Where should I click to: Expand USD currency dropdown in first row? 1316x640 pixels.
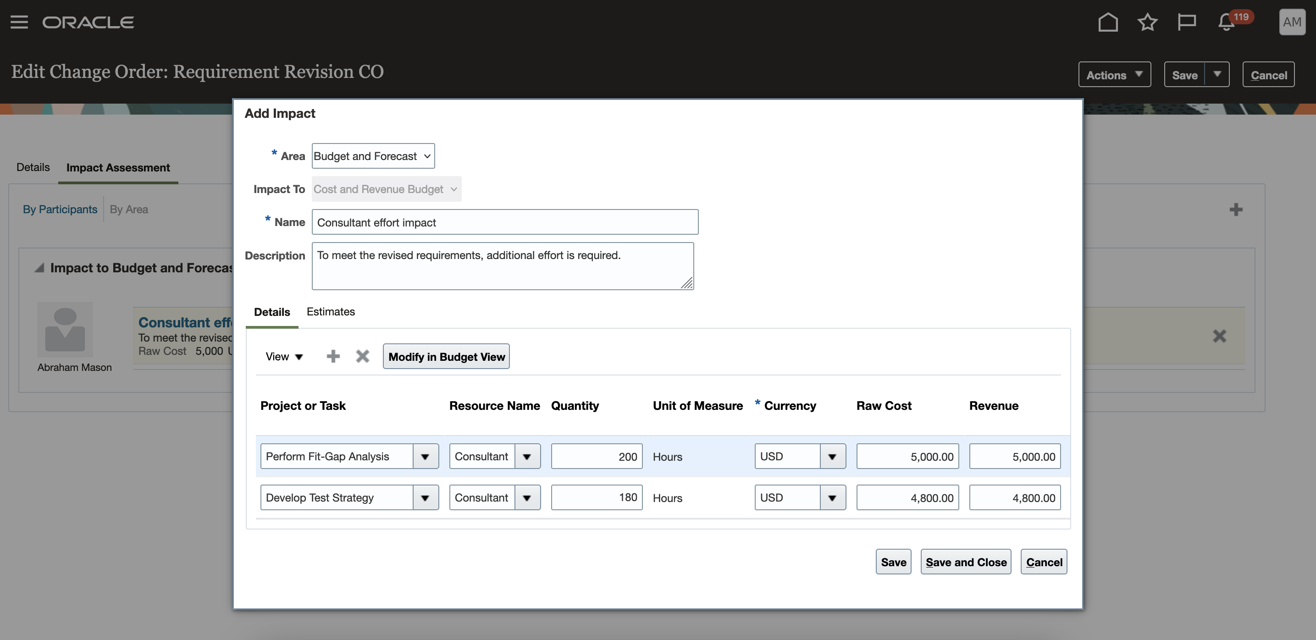[833, 457]
